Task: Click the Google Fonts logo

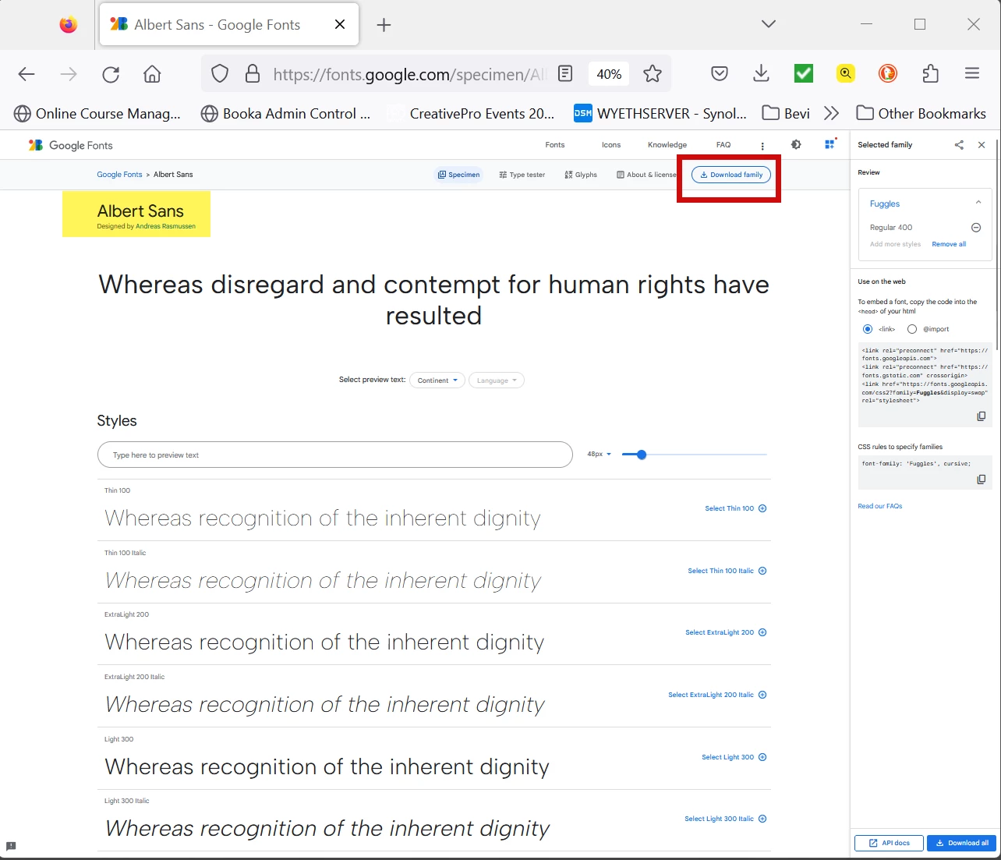Action: pos(71,146)
